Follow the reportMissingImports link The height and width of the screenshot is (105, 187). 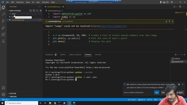tap(113, 26)
